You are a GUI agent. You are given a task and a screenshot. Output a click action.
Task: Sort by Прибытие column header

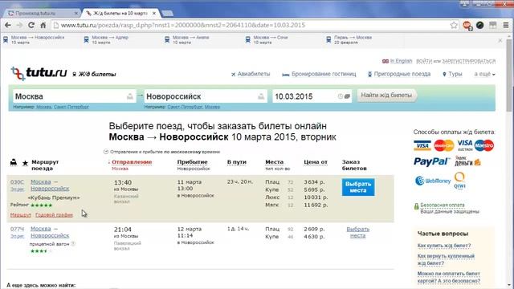pyautogui.click(x=193, y=162)
